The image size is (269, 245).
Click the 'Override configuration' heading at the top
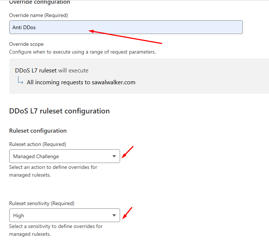tap(39, 2)
